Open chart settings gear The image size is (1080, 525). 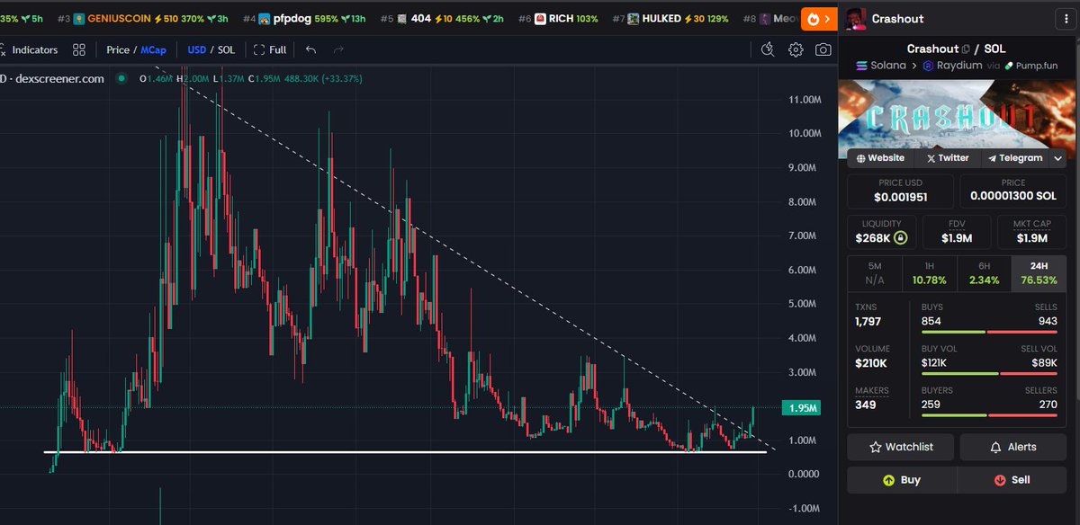pyautogui.click(x=796, y=50)
